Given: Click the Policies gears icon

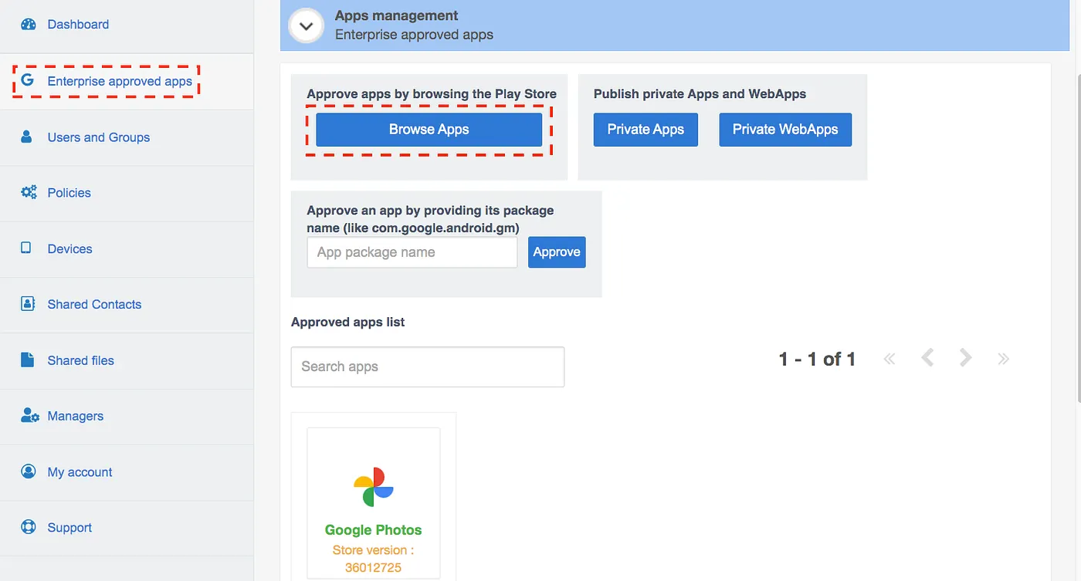Looking at the screenshot, I should (29, 192).
